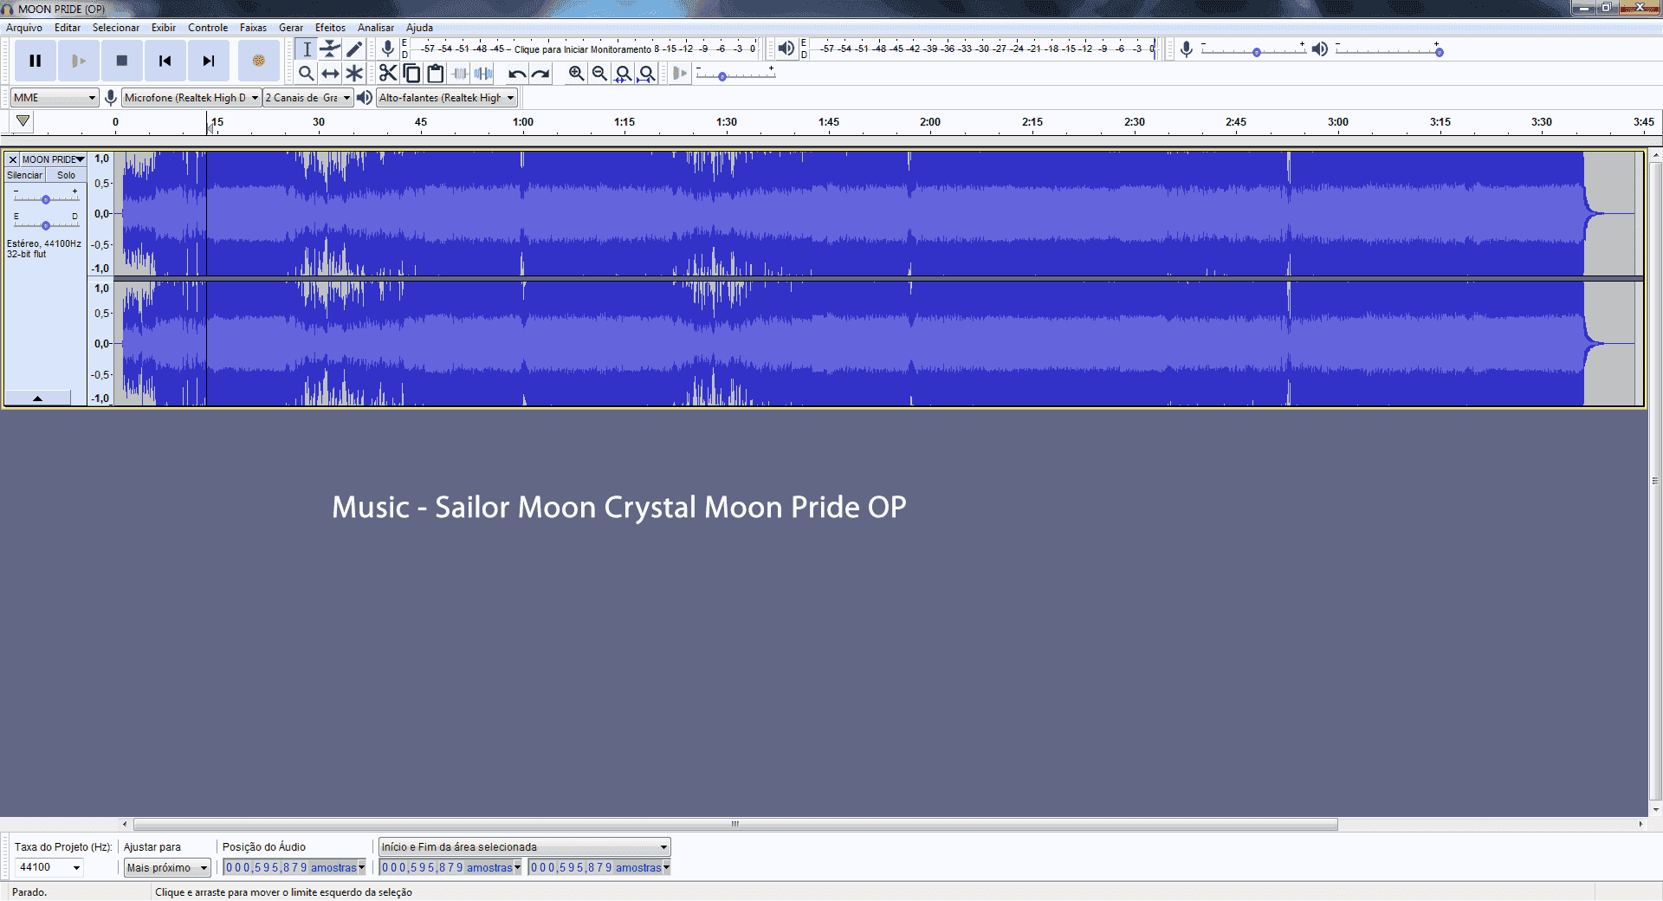Click the track gain slider knob
The height and width of the screenshot is (901, 1663).
click(46, 200)
